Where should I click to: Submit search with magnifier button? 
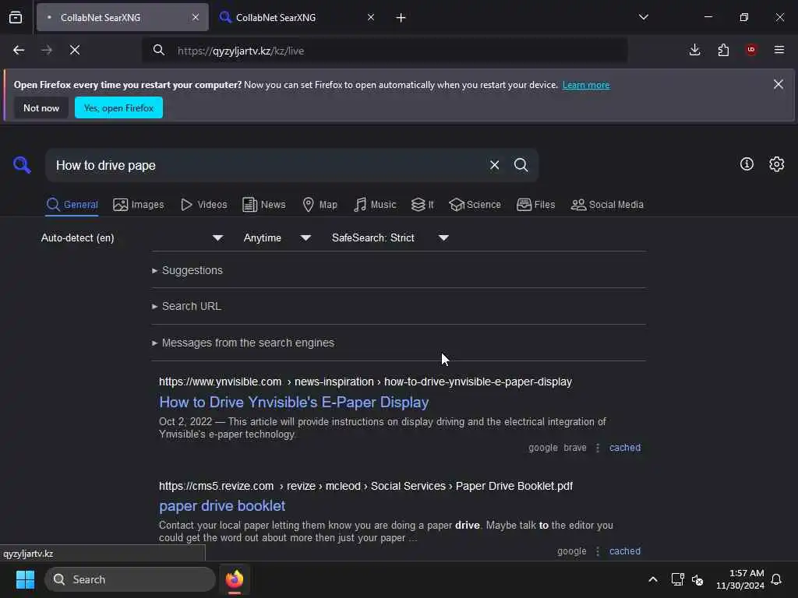pos(521,165)
